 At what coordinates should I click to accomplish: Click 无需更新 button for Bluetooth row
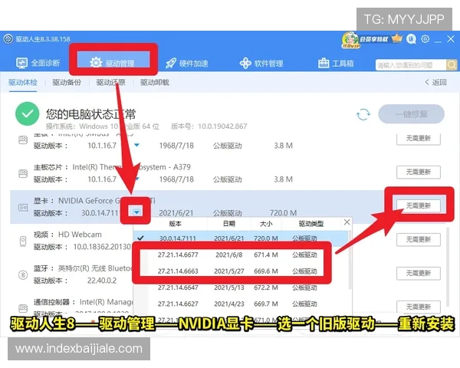419,273
